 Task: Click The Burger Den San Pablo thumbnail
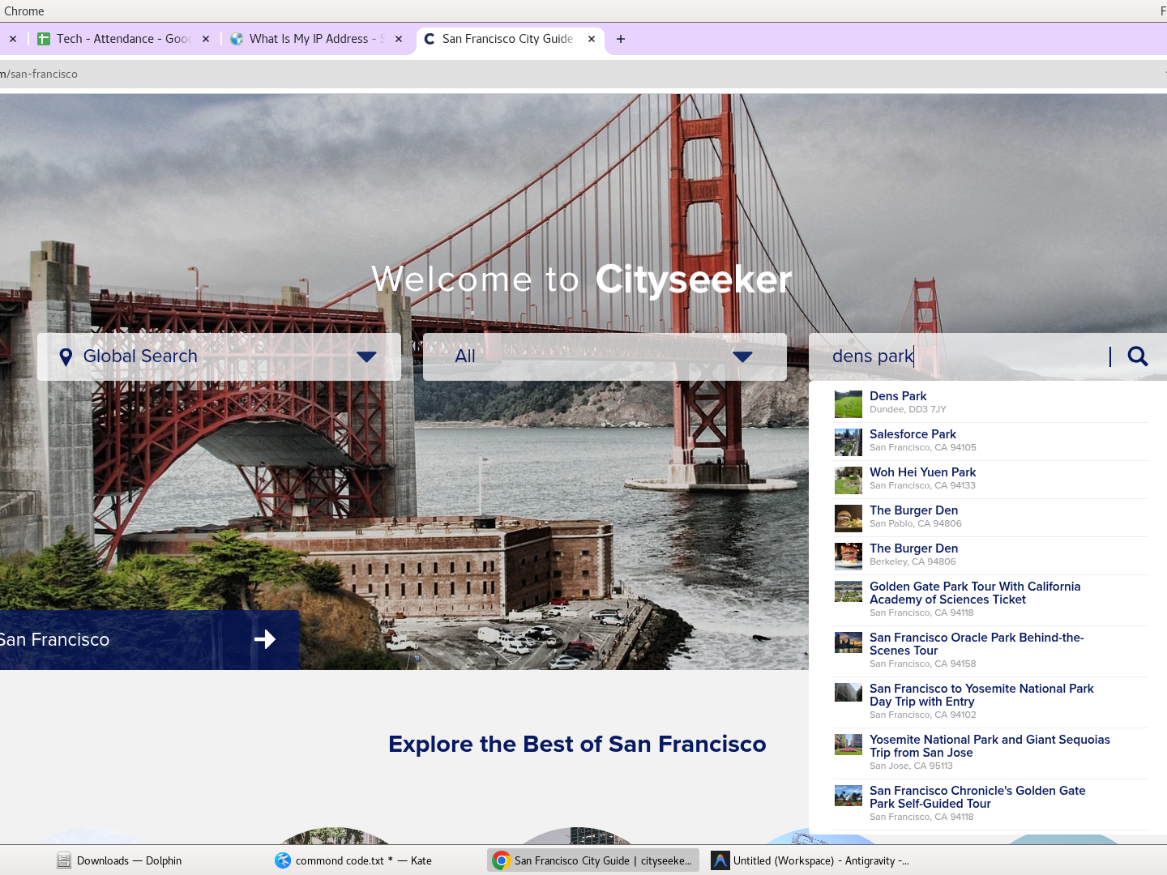(849, 517)
